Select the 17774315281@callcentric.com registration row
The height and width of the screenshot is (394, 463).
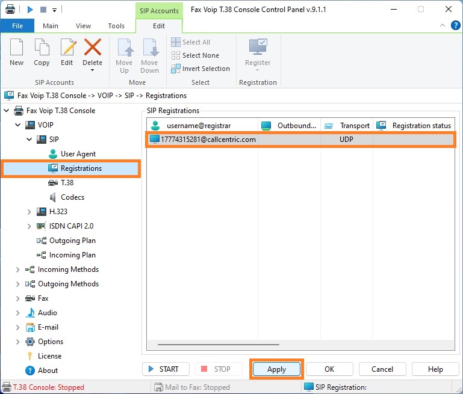click(x=300, y=140)
